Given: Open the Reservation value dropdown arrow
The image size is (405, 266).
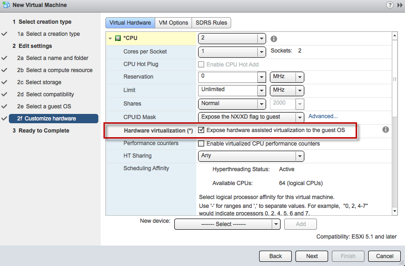Looking at the screenshot, I should click(261, 77).
